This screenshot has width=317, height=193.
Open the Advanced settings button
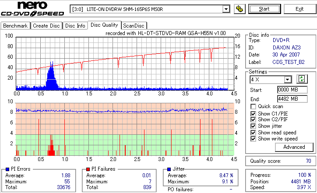[294, 147]
